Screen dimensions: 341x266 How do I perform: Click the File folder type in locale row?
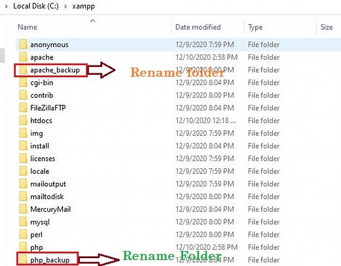[x=264, y=171]
